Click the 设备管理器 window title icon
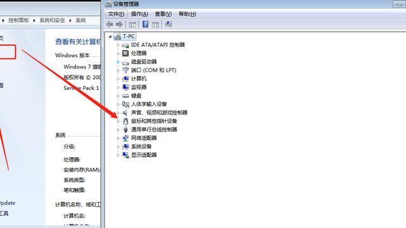406x228 pixels. click(108, 4)
